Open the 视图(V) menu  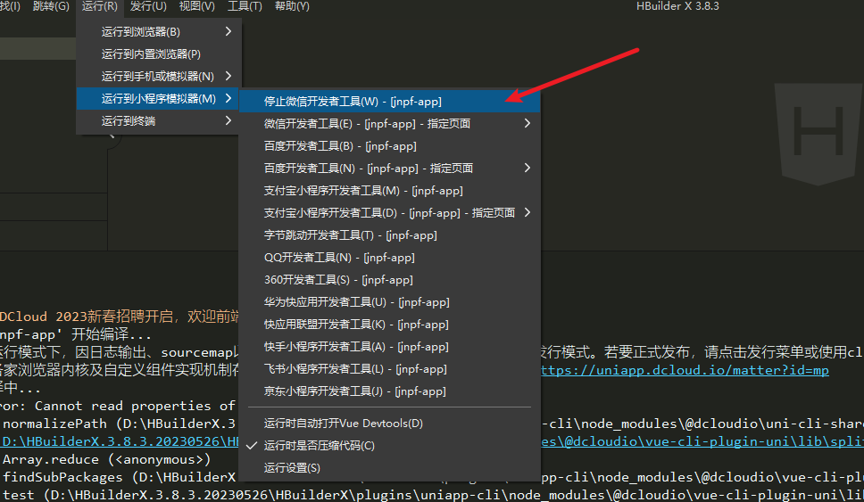(x=196, y=6)
